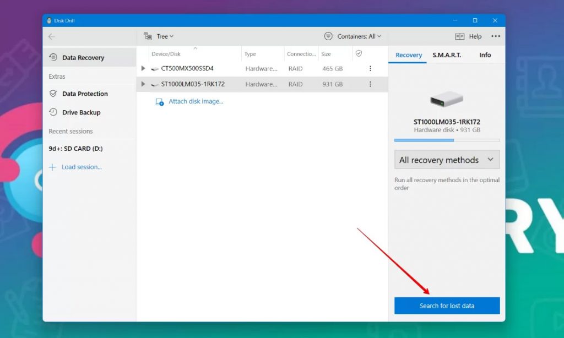Screen dimensions: 564x338
Task: Open the recent session 9d+: SD CARD (D:)
Action: [77, 148]
